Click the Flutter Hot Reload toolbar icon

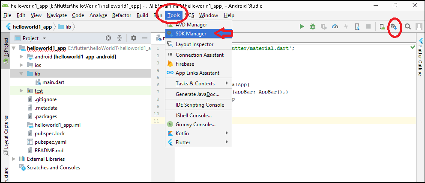click(357, 26)
